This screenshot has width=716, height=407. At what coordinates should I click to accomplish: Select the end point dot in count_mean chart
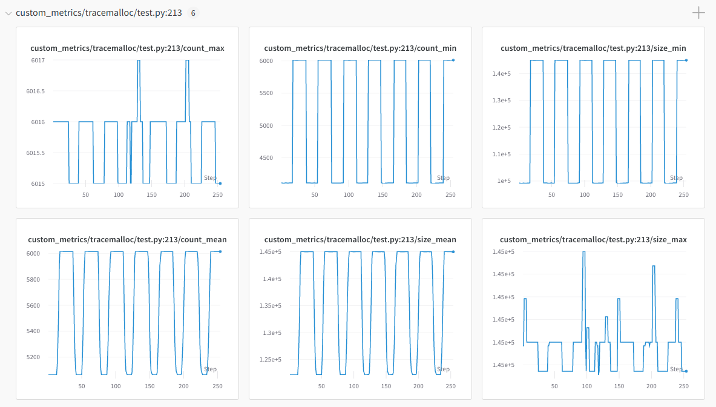(x=220, y=251)
